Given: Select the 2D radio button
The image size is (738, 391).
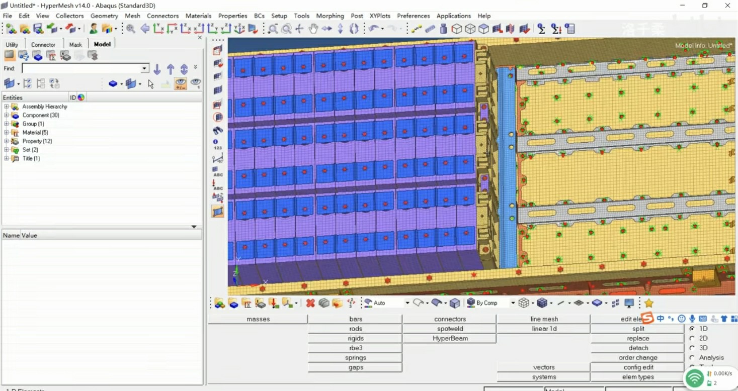Looking at the screenshot, I should [x=692, y=338].
